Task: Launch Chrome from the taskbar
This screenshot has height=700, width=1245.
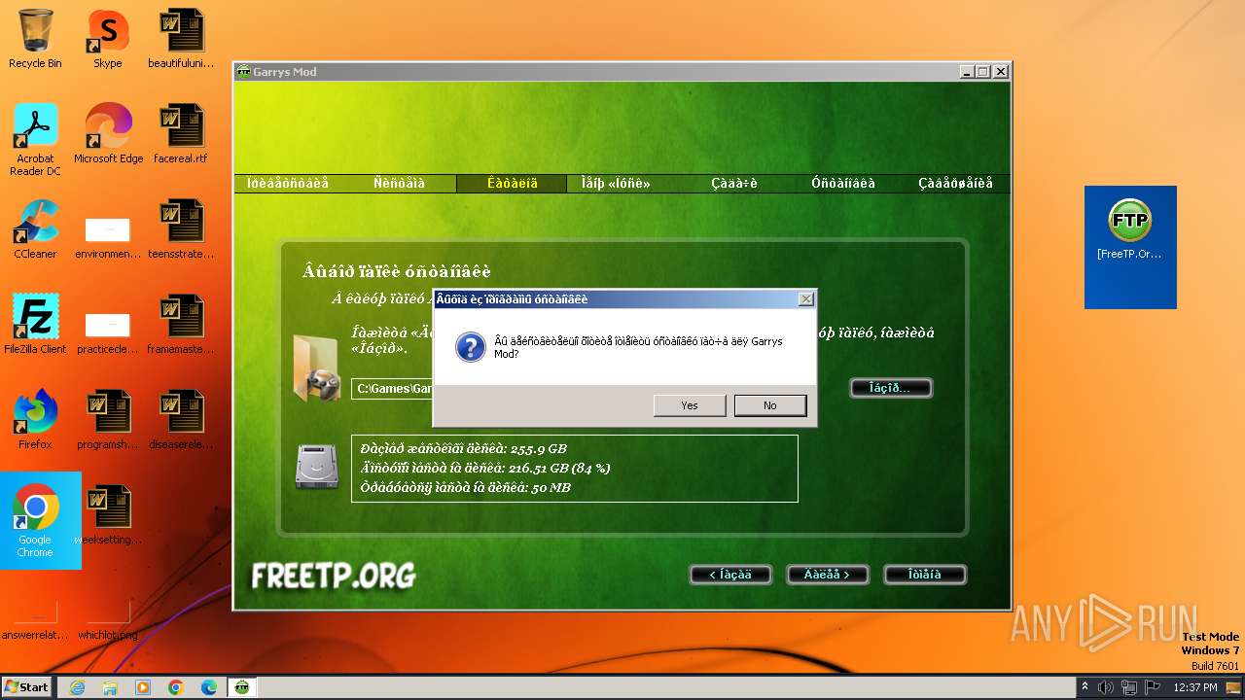Action: pyautogui.click(x=176, y=687)
